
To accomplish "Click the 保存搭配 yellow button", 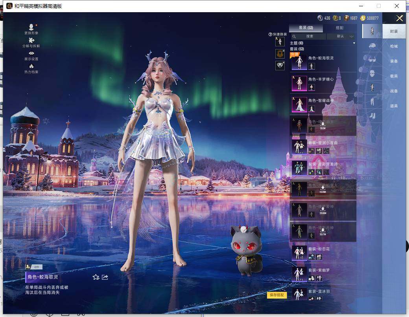I will (277, 295).
